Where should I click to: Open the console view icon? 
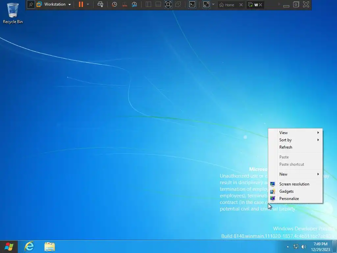click(192, 4)
